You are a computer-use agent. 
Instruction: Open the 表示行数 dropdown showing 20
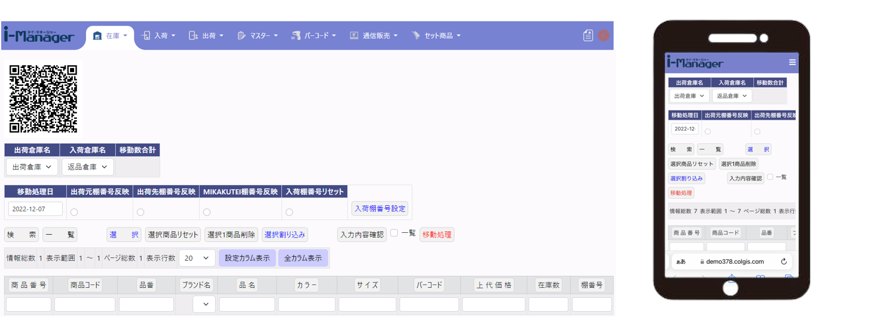(x=197, y=258)
